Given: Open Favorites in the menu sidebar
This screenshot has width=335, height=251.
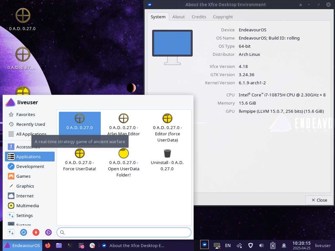Looking at the screenshot, I should pos(30,114).
